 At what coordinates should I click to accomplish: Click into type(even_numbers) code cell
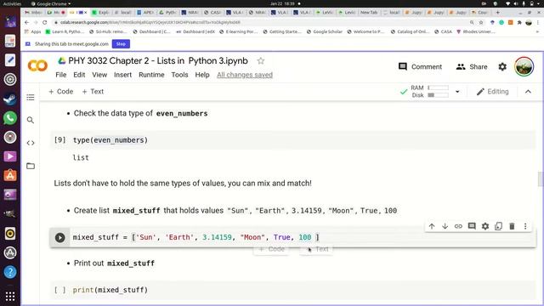[x=302, y=140]
